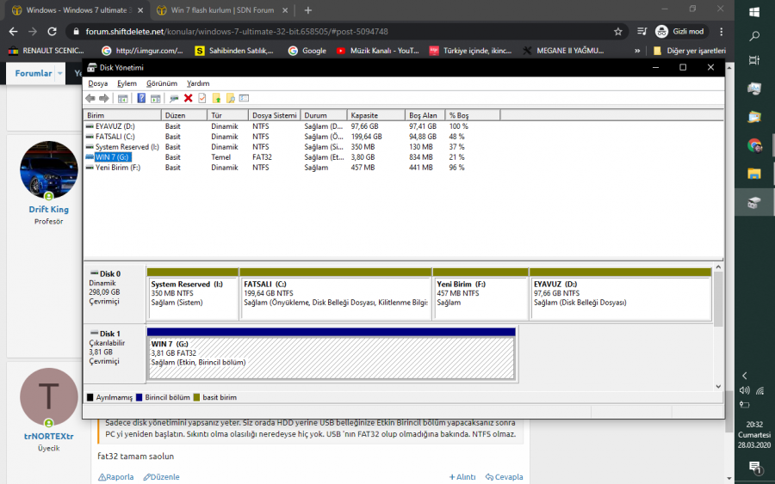Image resolution: width=775 pixels, height=484 pixels.
Task: Expand the Forumlar dropdown arrow
Action: click(60, 74)
